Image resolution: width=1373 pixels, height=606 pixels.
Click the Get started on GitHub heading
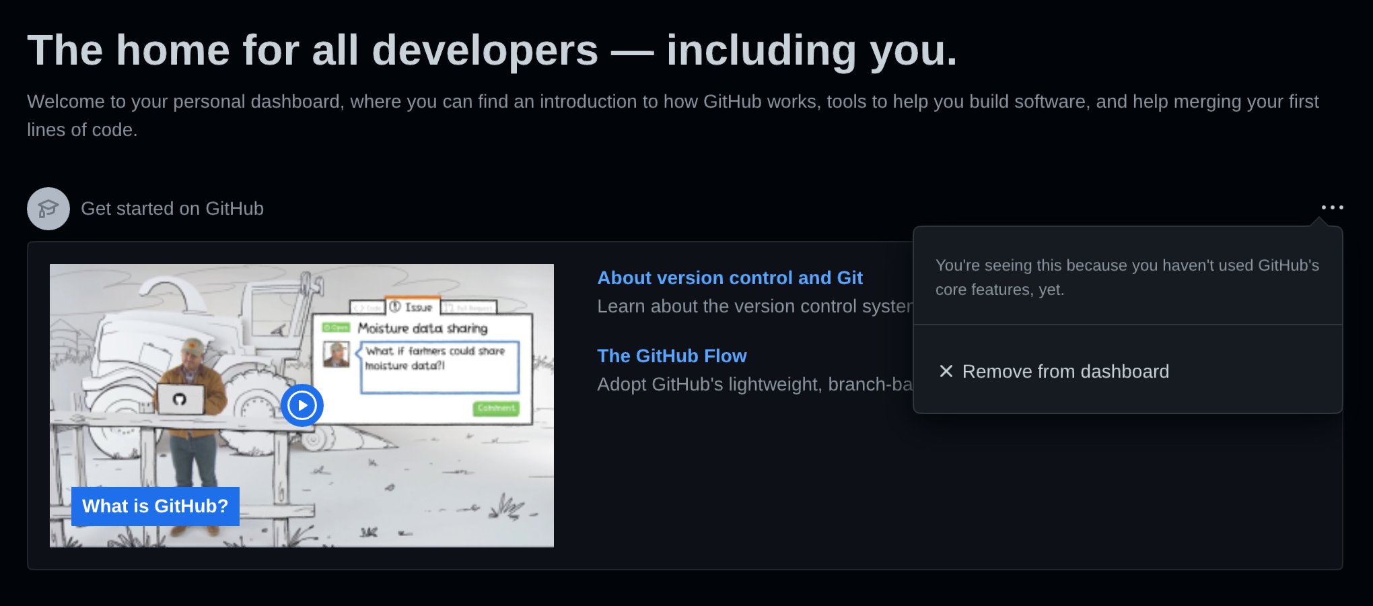pyautogui.click(x=172, y=209)
